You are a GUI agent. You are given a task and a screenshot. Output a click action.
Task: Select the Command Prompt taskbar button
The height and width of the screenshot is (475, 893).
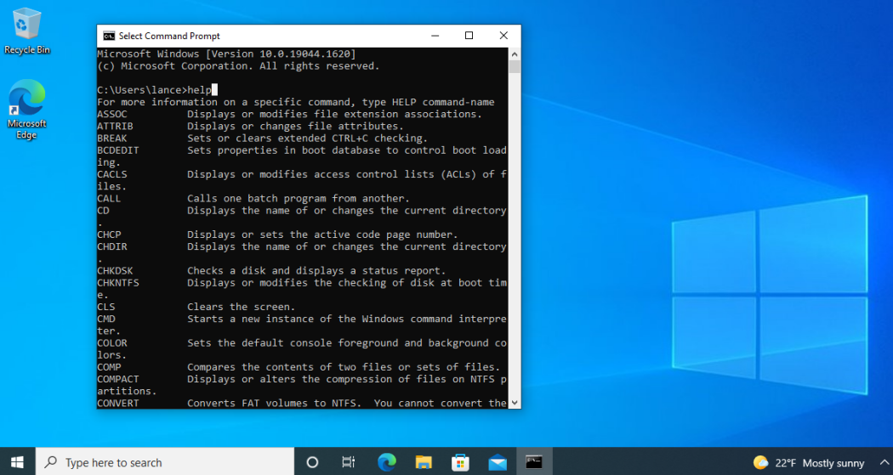point(534,462)
